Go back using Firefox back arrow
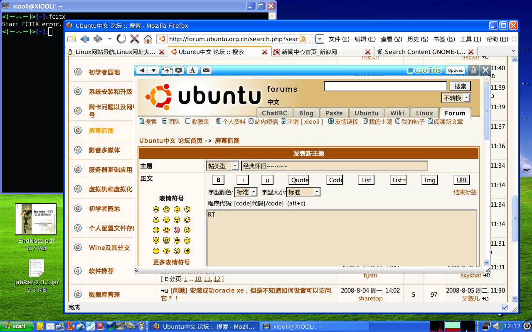 [x=85, y=39]
